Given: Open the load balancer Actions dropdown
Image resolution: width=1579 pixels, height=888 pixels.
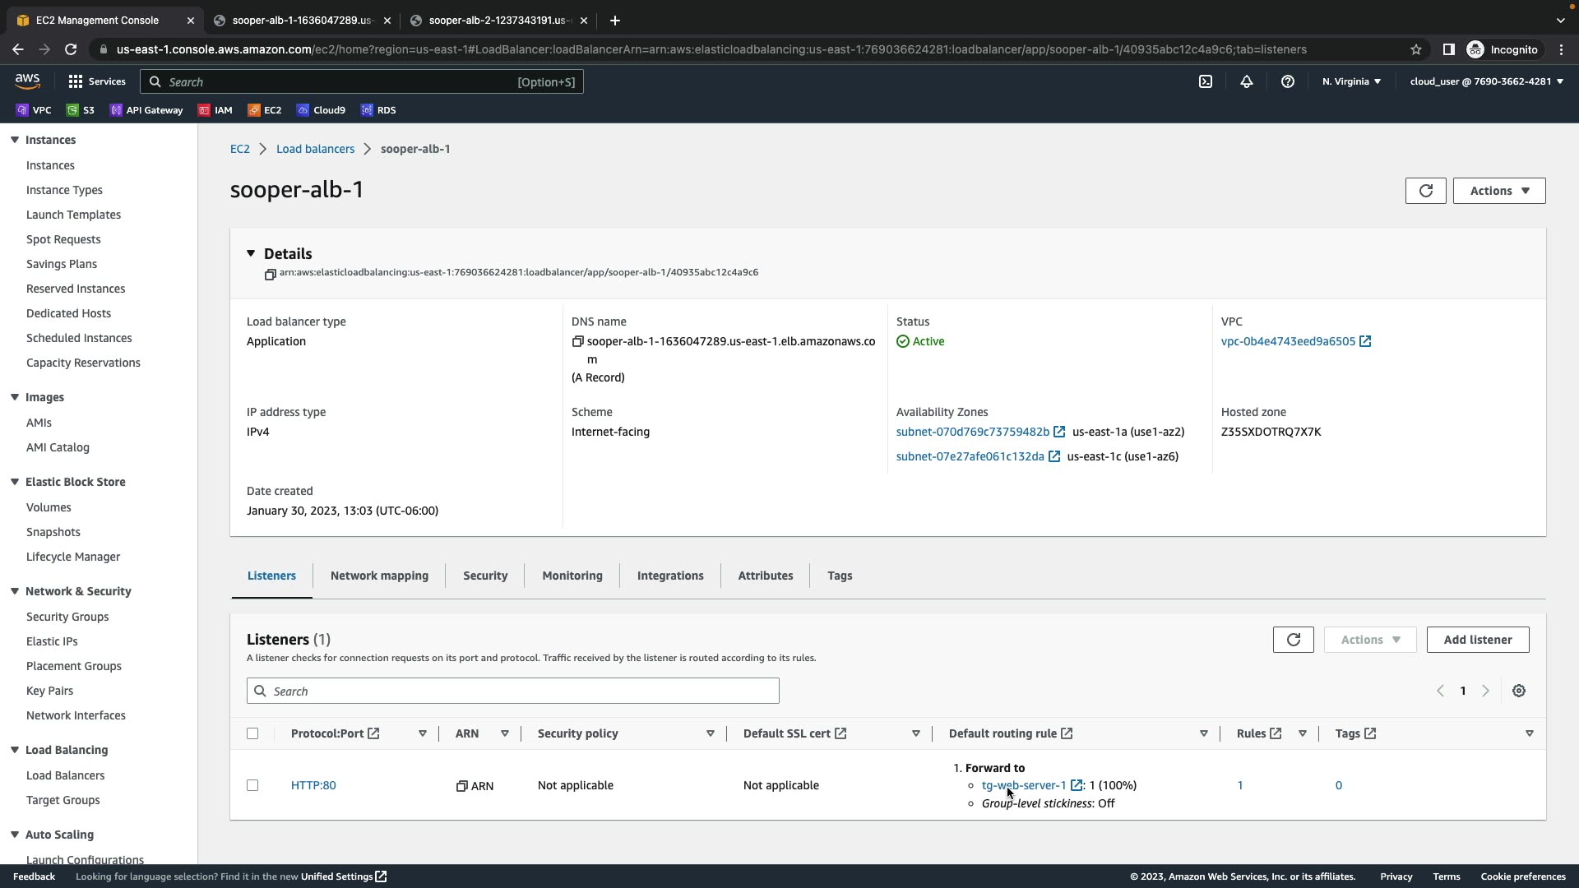Looking at the screenshot, I should [1498, 191].
